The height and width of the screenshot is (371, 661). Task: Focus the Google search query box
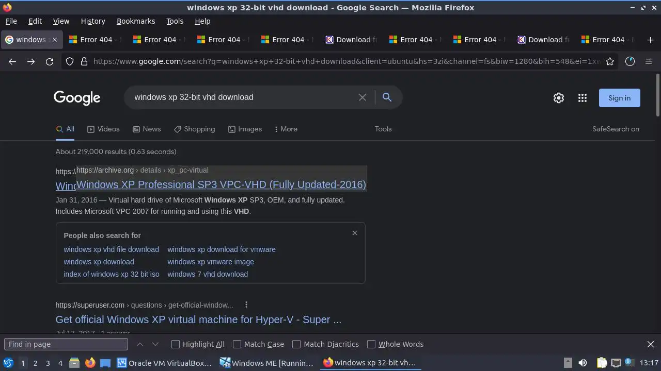[243, 97]
